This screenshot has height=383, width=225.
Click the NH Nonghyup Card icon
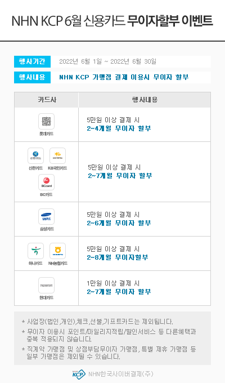click(57, 251)
